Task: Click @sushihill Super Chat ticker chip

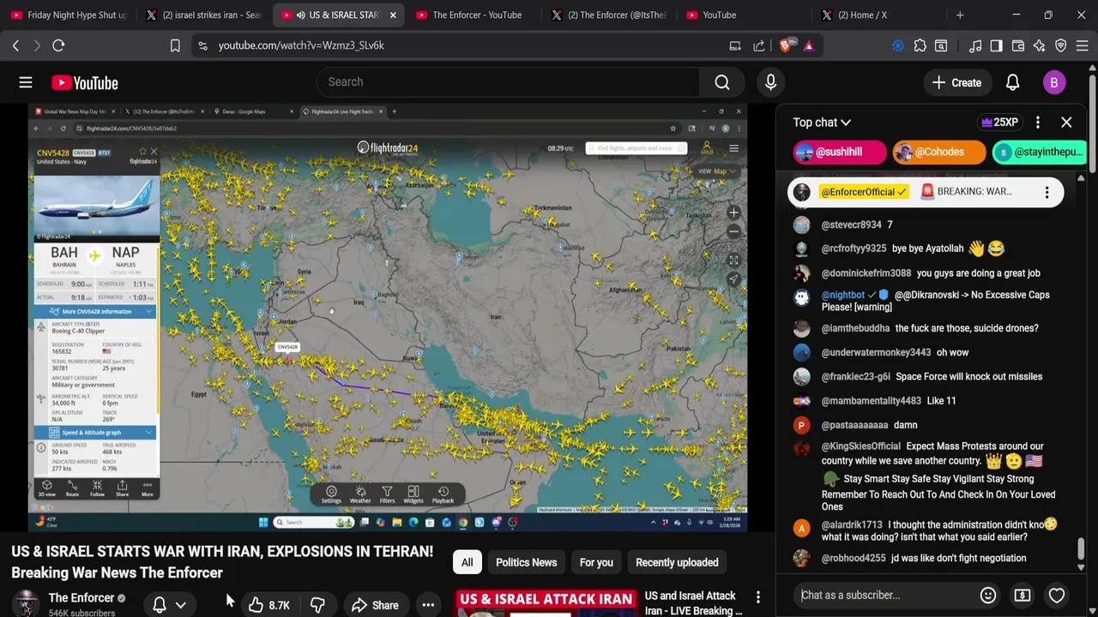Action: [x=840, y=152]
